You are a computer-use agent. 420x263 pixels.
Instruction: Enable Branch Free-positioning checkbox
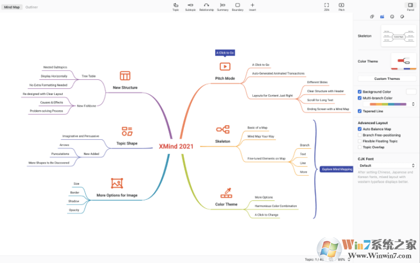coord(359,135)
